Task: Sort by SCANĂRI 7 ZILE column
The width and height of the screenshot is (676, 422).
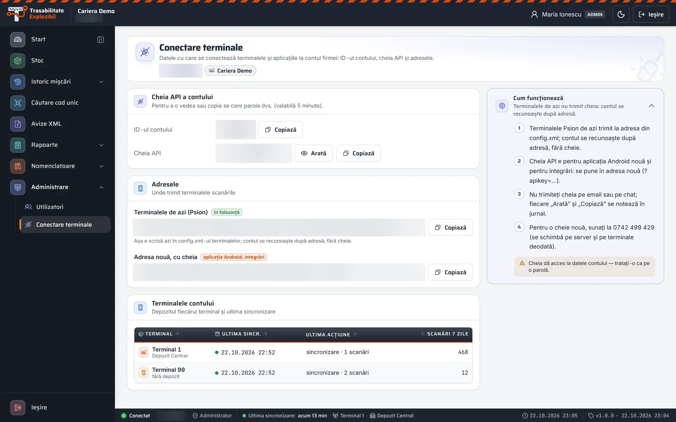Action: tap(444, 334)
